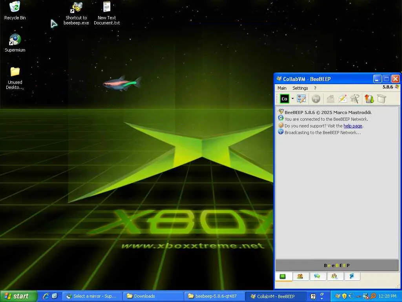
Task: Select the Unused Desktop folder icon
Action: (15, 78)
